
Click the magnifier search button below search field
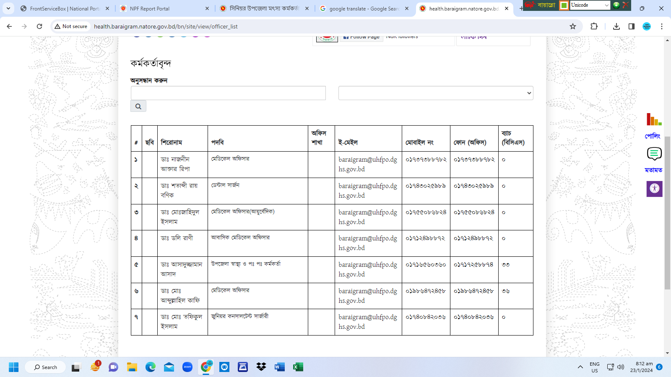tap(138, 106)
